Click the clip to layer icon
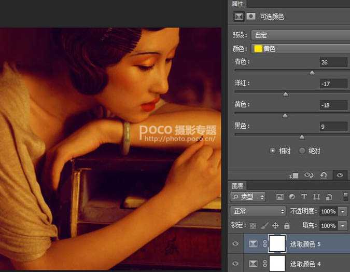 (294, 175)
